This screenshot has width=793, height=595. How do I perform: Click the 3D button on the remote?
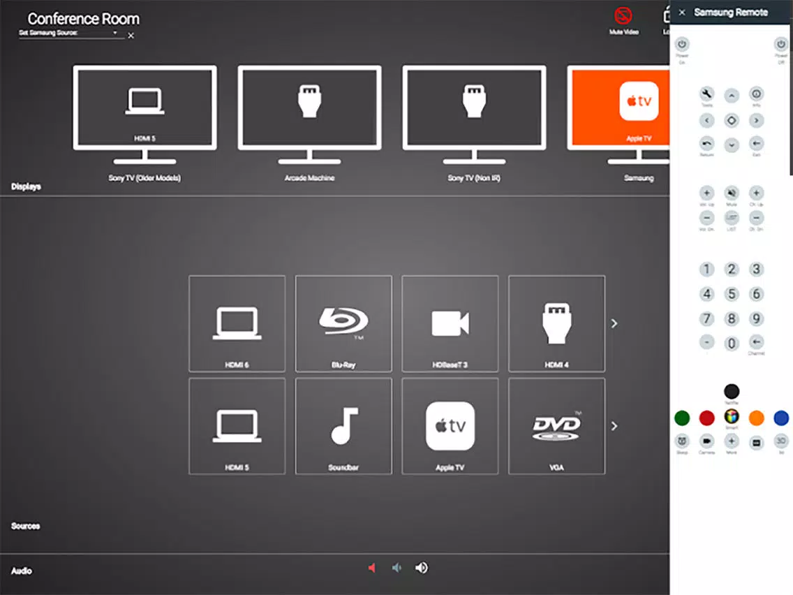781,441
